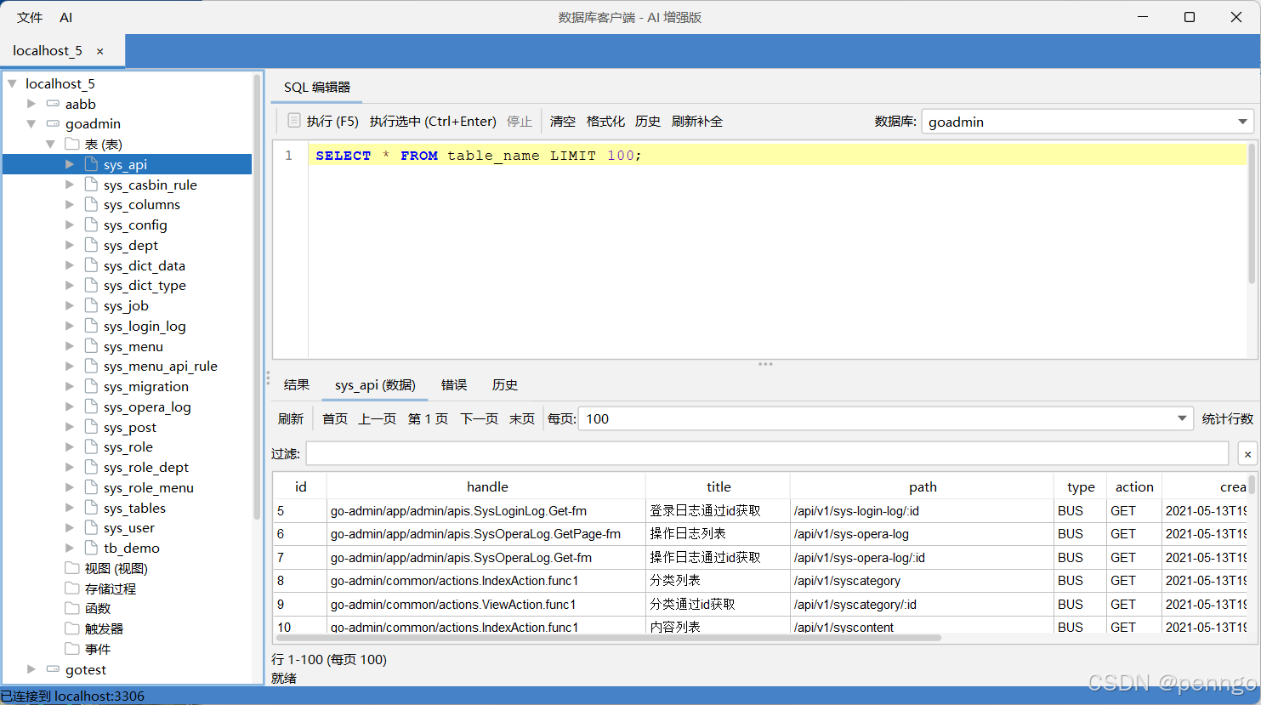
Task: Click the cell /api/v1/syscategory
Action: [x=922, y=581]
